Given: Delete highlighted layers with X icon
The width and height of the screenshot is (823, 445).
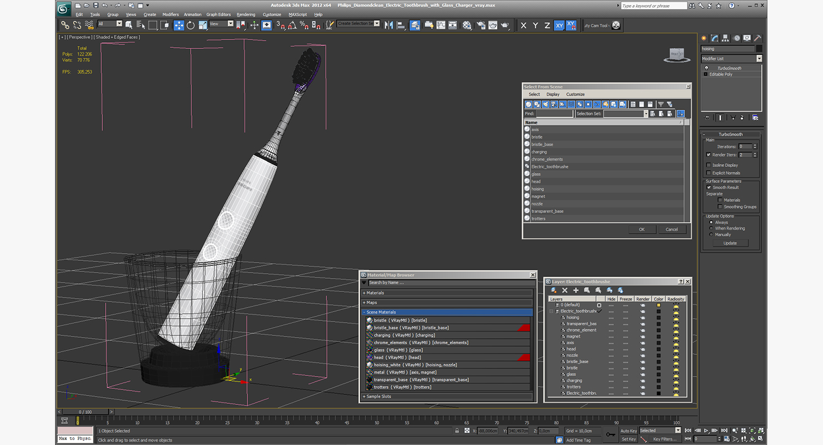Looking at the screenshot, I should [x=565, y=290].
